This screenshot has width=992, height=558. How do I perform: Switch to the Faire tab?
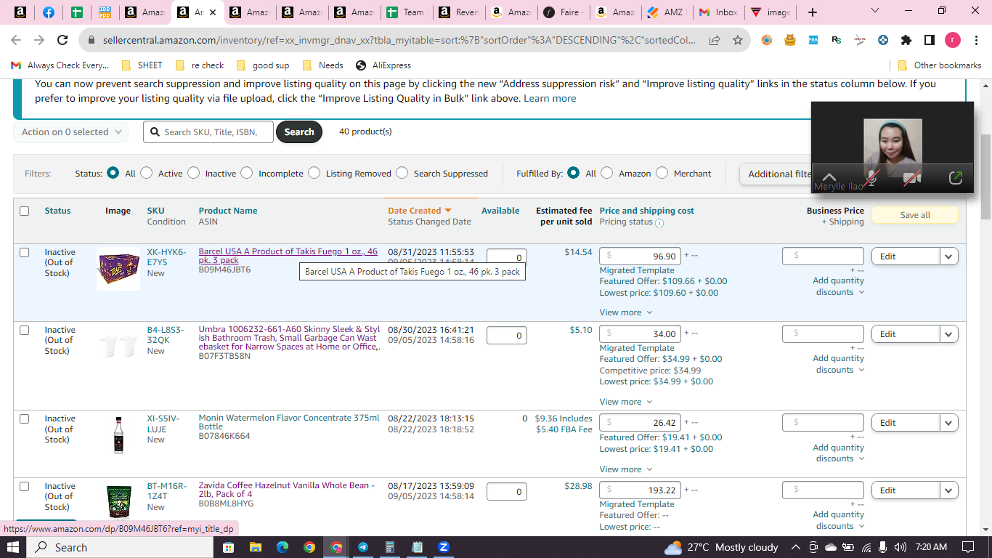click(564, 12)
